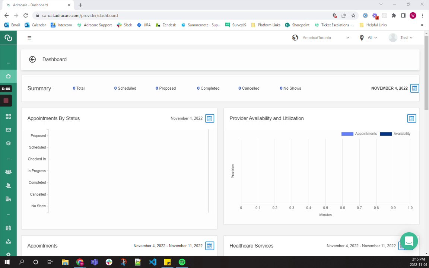
Task: Click the back arrow beside Dashboard
Action: 32,59
